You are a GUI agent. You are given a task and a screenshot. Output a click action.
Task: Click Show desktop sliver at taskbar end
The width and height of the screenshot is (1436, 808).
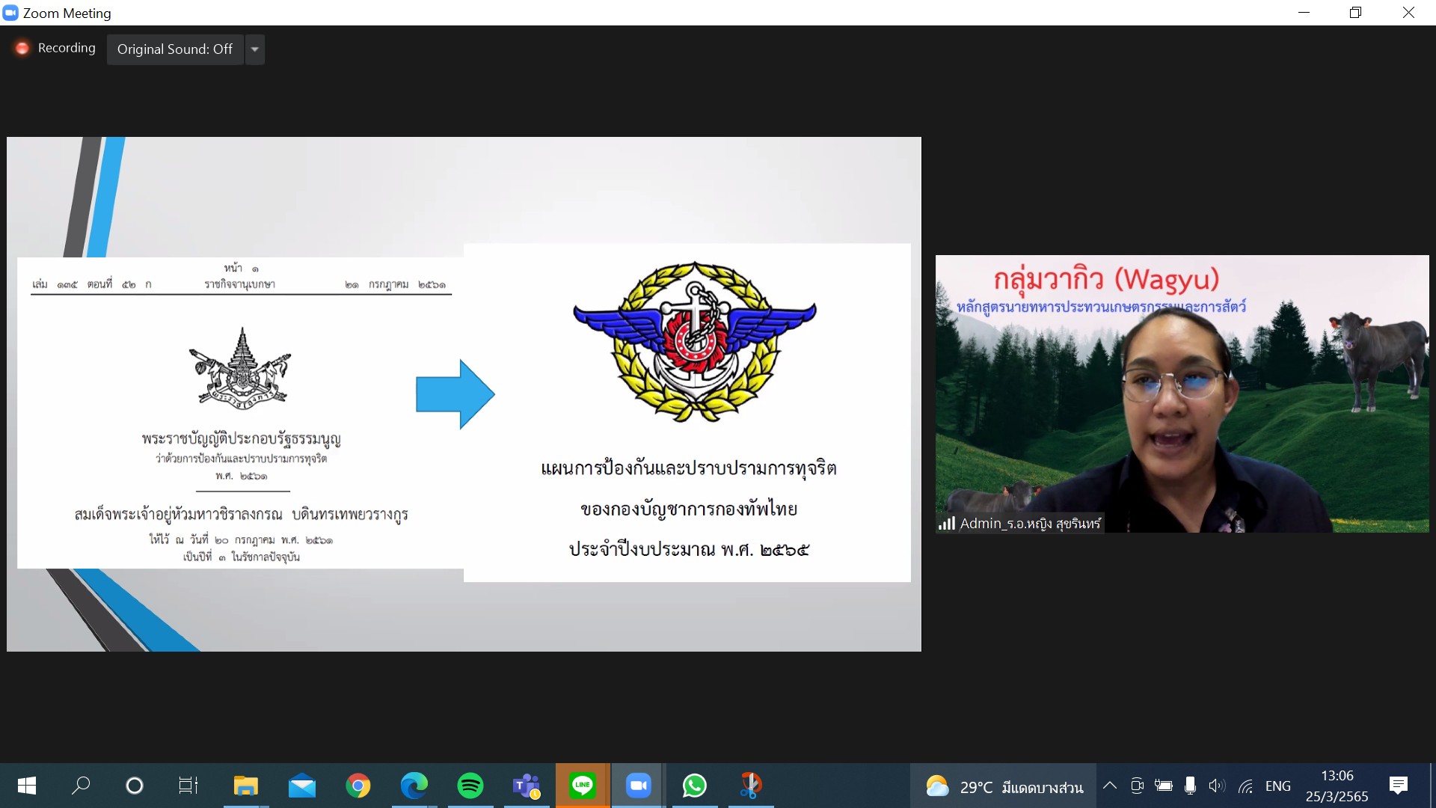[1432, 786]
